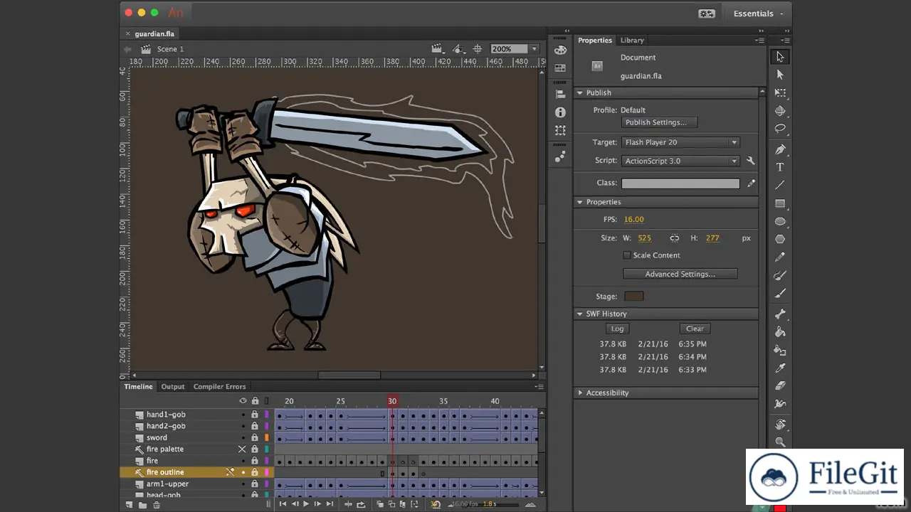Open the Color panel palette icon
The height and width of the screenshot is (512, 911).
click(x=560, y=50)
